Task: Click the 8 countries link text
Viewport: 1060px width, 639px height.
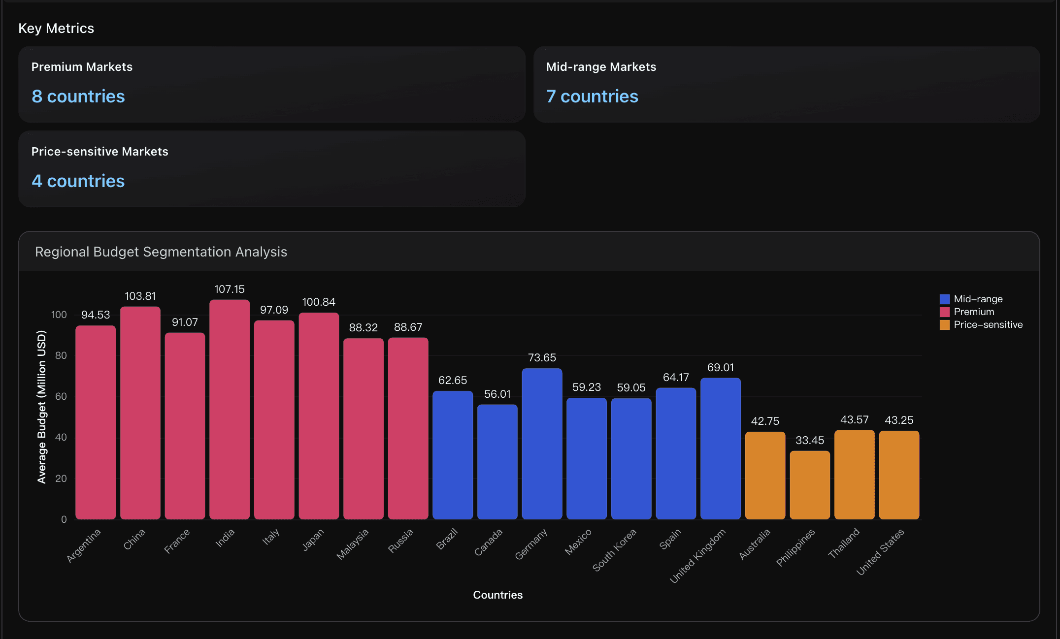Action: pos(78,96)
